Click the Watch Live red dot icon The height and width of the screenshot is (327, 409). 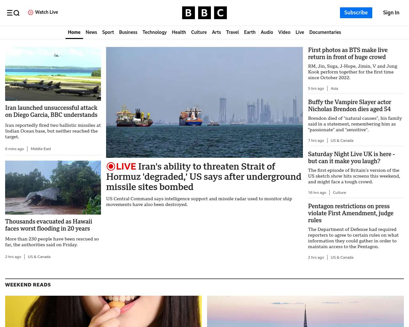click(31, 12)
